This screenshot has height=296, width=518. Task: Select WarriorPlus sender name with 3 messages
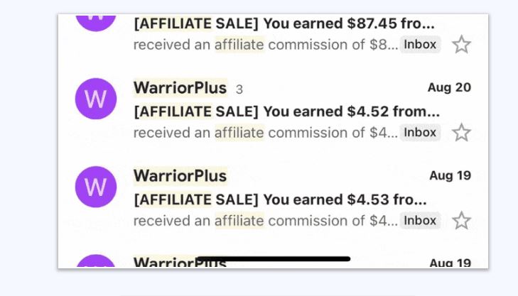pos(180,88)
